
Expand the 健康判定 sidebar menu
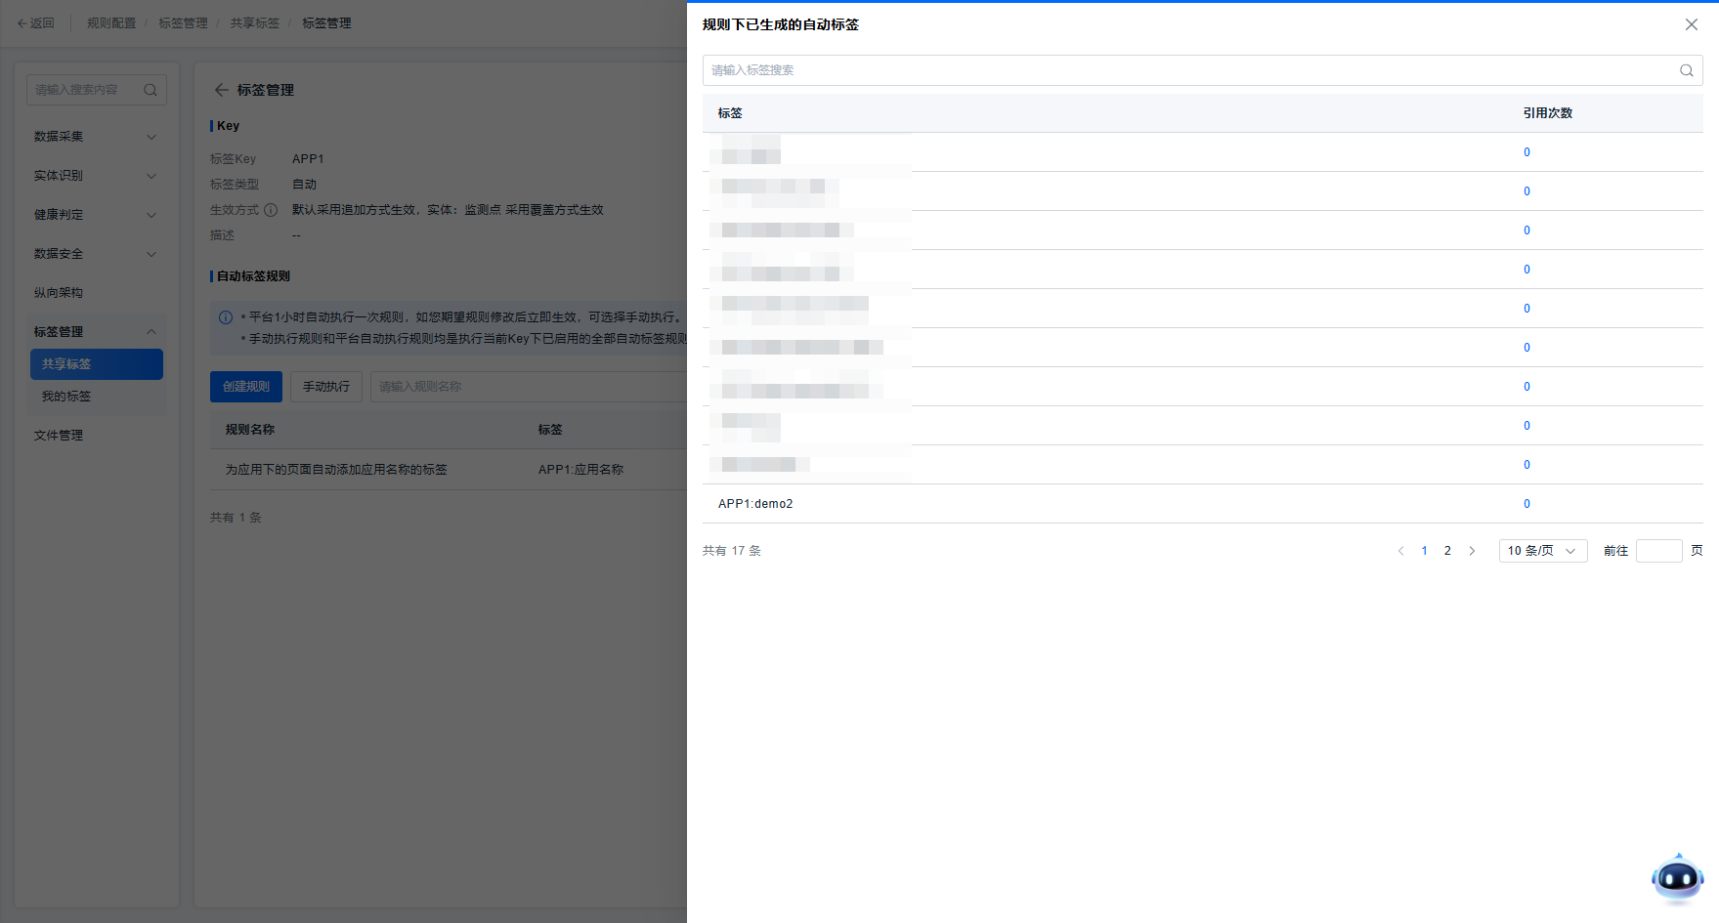point(95,215)
